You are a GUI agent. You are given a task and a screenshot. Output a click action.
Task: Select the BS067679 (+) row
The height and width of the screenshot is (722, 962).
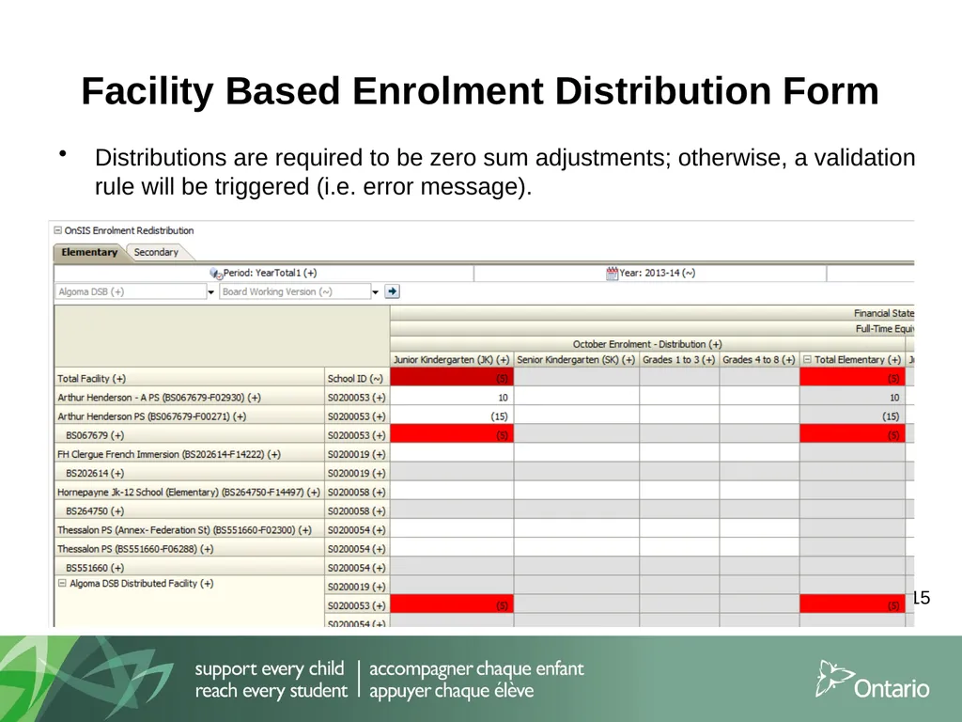(189, 435)
